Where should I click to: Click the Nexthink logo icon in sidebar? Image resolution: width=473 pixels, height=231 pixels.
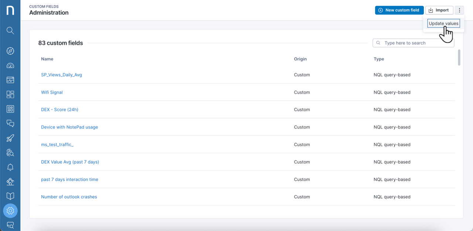click(x=10, y=10)
